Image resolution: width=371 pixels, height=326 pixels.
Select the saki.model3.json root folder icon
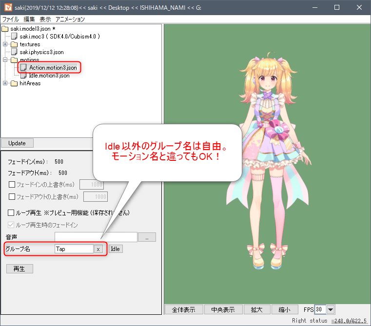tap(5, 29)
